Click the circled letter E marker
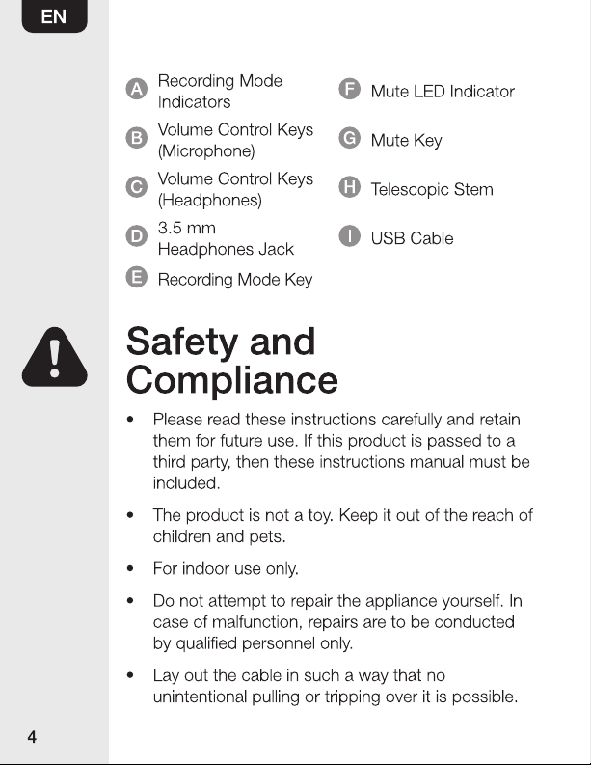Screen dimensions: 591x765 coord(137,277)
